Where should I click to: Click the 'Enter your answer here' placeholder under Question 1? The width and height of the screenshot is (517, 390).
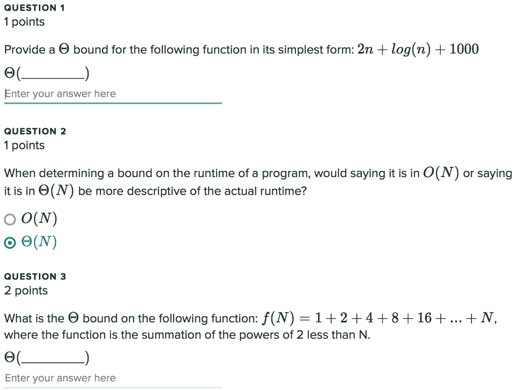click(x=60, y=94)
